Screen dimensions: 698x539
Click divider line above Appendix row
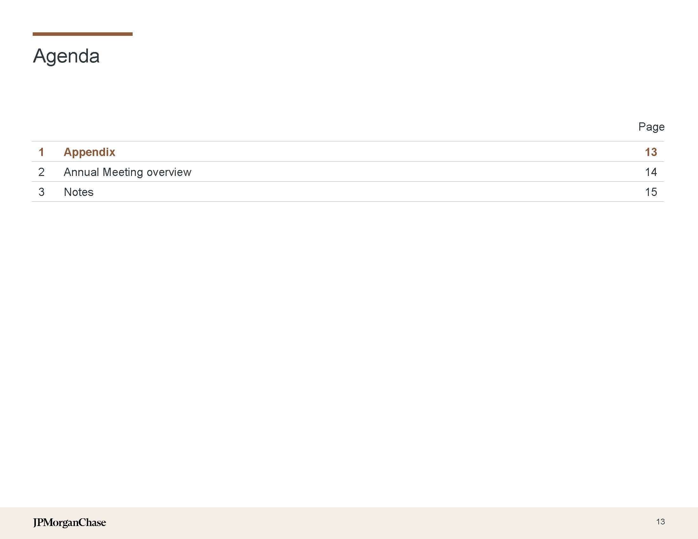[x=348, y=141]
